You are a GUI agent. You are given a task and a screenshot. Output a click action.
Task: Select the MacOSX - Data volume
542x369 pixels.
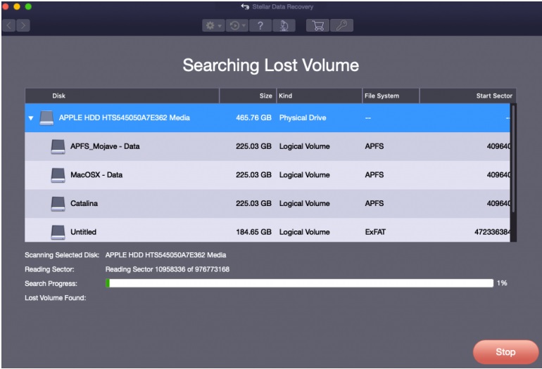point(267,175)
